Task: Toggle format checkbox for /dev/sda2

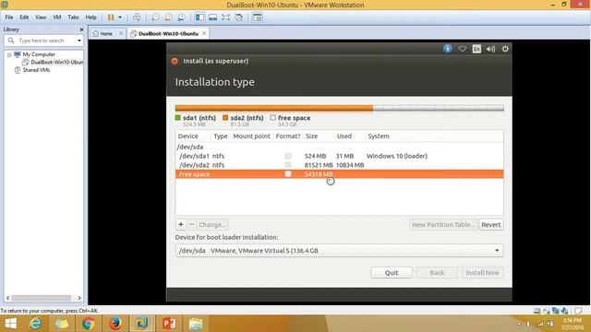Action: [288, 165]
